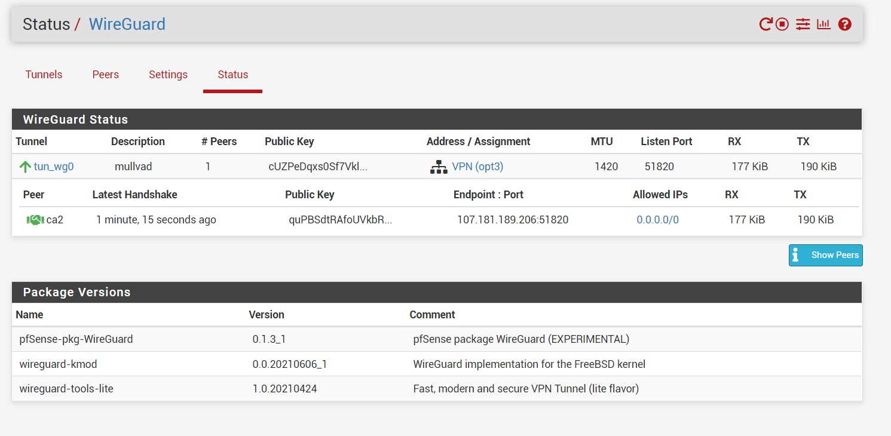Viewport: 891px width, 436px height.
Task: Click the tunnel RX value 177 KiB
Action: point(749,167)
